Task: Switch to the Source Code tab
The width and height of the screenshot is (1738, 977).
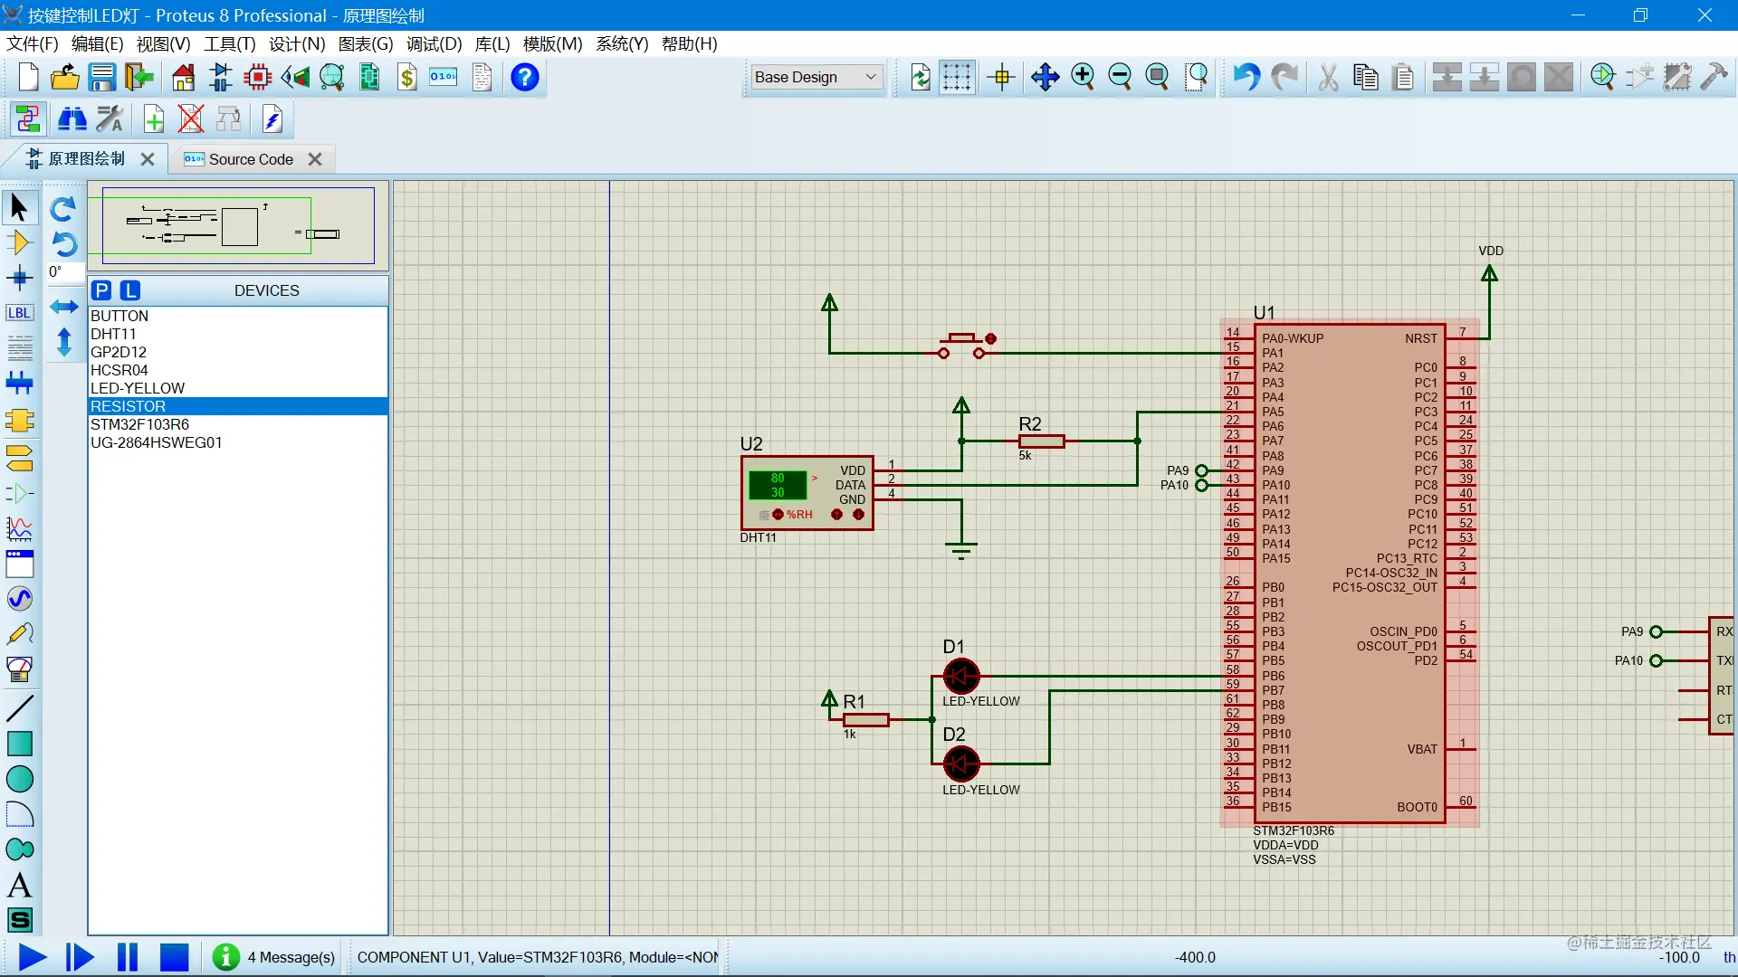Action: 251,159
